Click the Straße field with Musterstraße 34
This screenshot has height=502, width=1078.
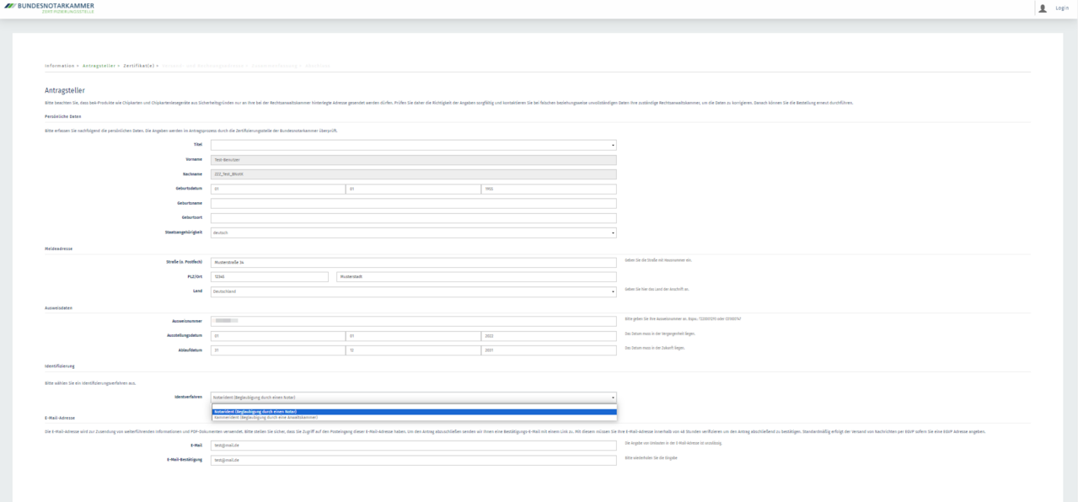[413, 262]
